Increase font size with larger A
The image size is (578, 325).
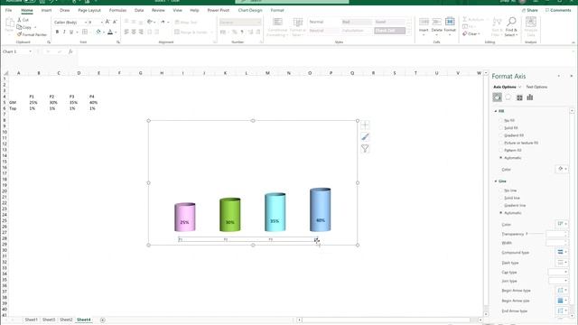107,22
